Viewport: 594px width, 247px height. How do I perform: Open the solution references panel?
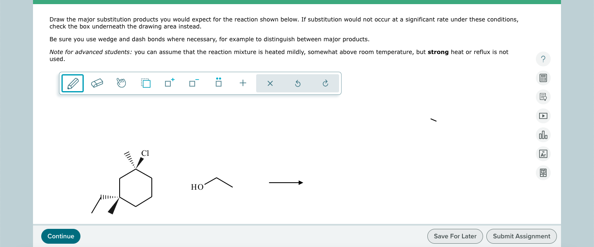pyautogui.click(x=543, y=96)
